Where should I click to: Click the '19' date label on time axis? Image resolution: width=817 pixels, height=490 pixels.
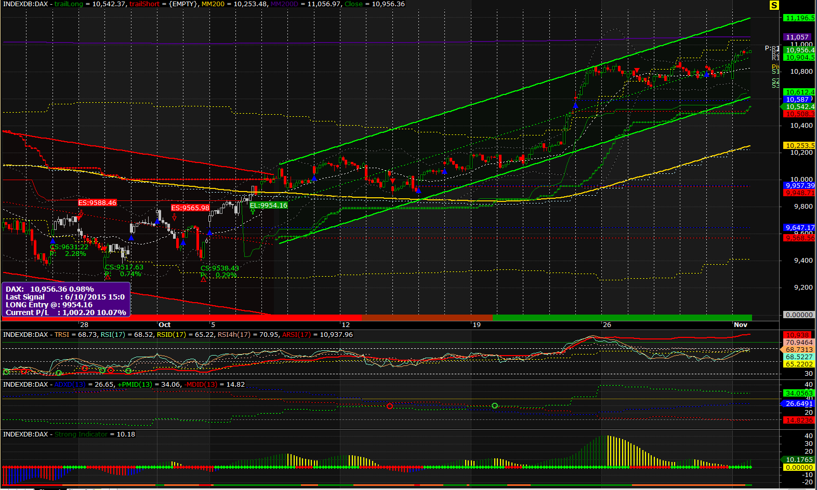[476, 324]
